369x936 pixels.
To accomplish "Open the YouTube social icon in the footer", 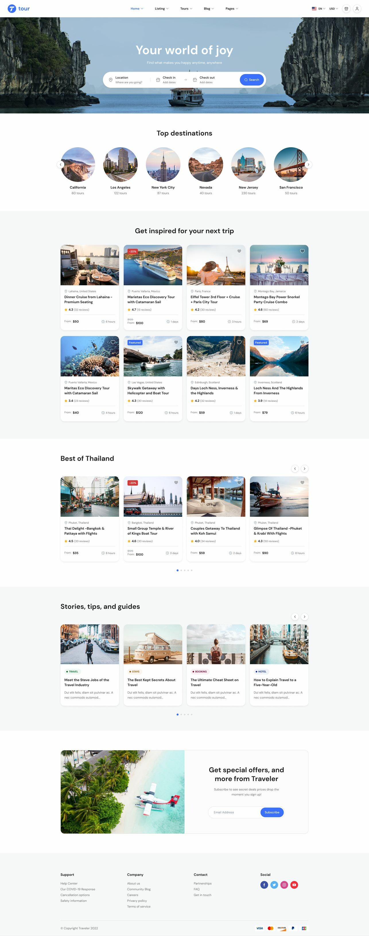I will [294, 885].
